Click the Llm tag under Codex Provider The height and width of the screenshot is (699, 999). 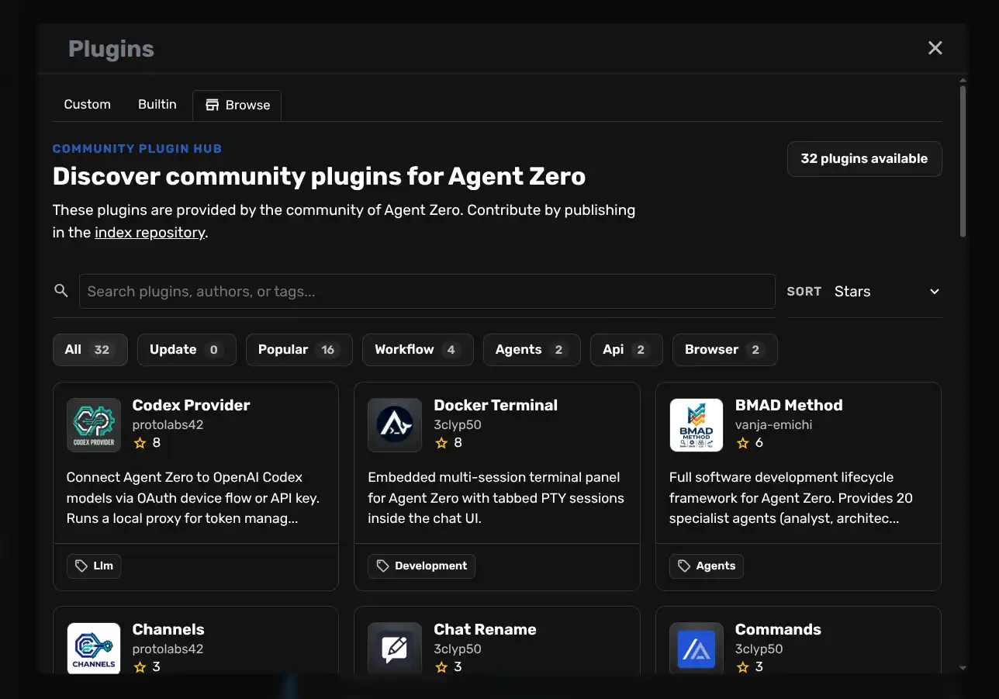[93, 566]
